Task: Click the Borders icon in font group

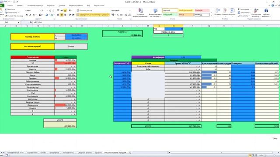Action: [x=40, y=15]
